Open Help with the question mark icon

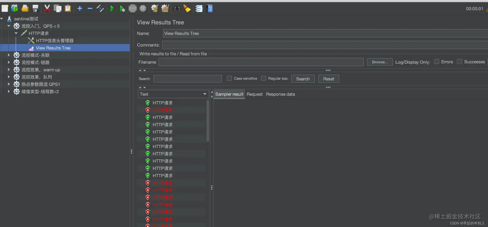tap(210, 9)
